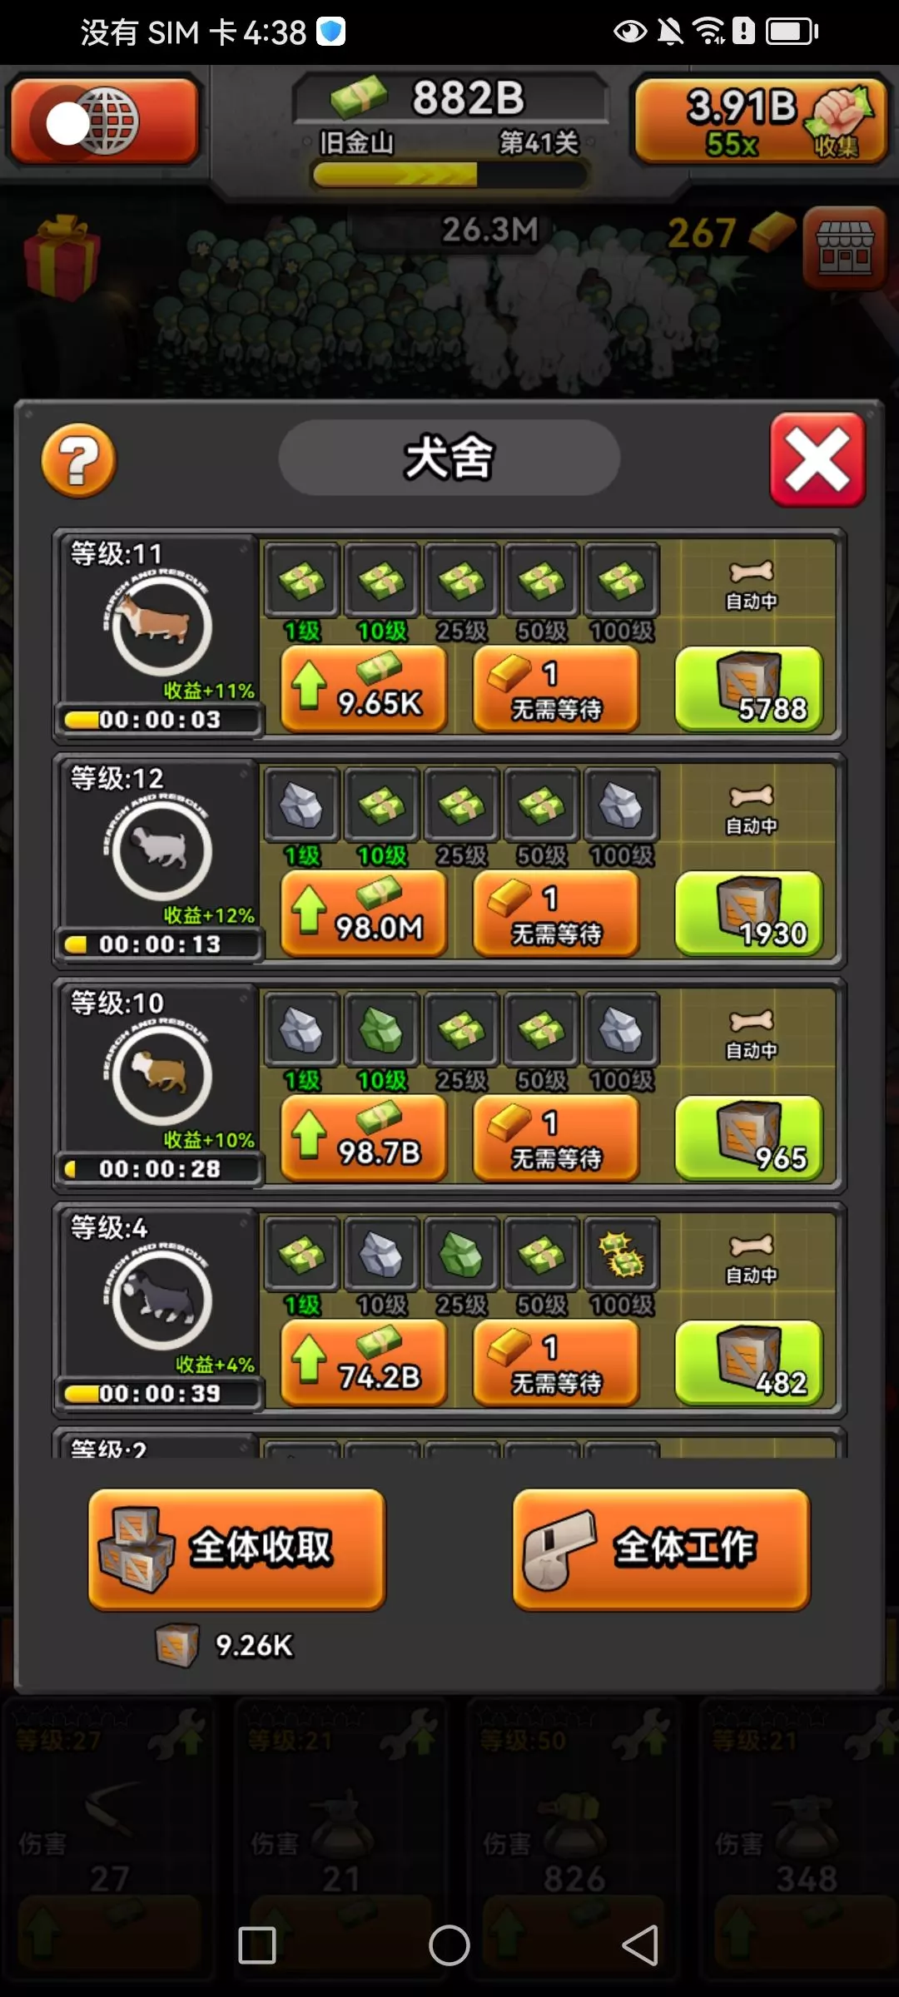Skip wait with gold bar on level 10 dog
899x1997 pixels.
pyautogui.click(x=556, y=1139)
